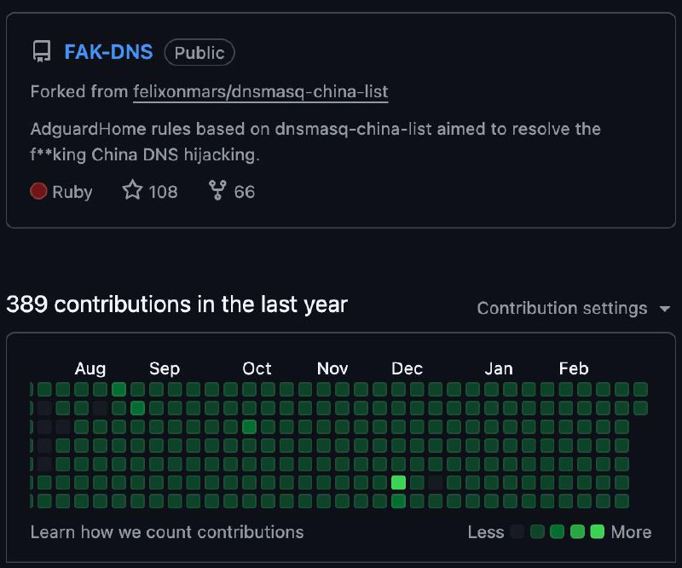Click the caret arrow beside Contribution settings
The width and height of the screenshot is (682, 568).
click(665, 309)
